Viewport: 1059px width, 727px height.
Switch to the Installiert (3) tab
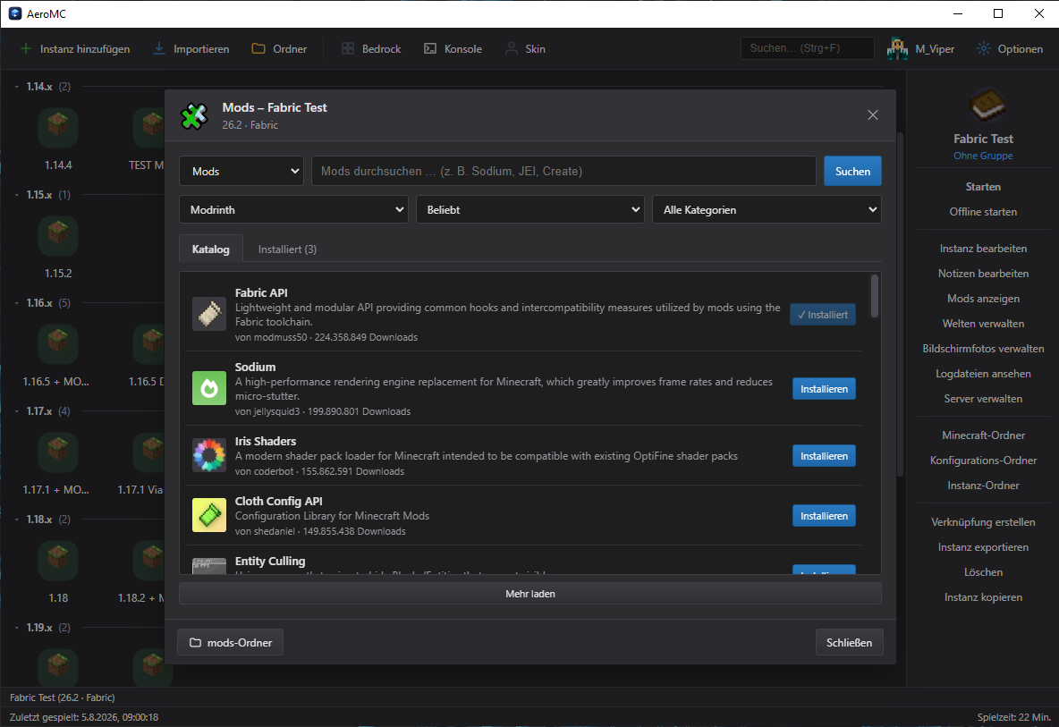(287, 249)
